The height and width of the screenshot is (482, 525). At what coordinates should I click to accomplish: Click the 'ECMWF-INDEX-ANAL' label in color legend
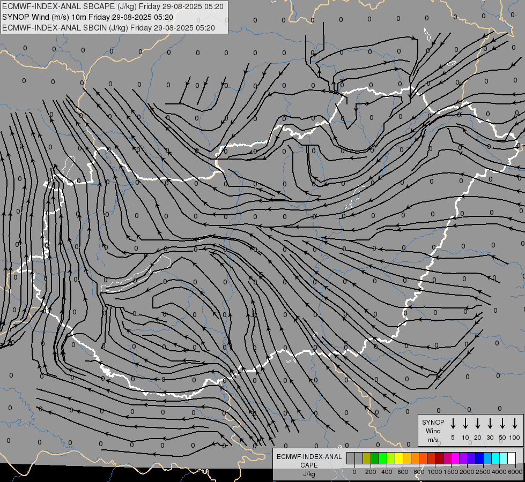(x=309, y=457)
